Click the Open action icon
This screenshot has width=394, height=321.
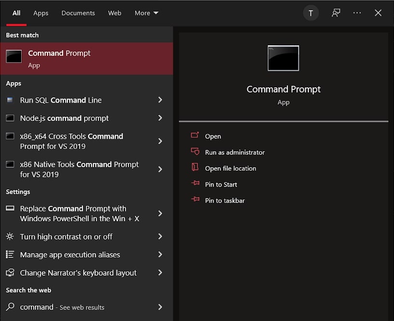coord(195,135)
